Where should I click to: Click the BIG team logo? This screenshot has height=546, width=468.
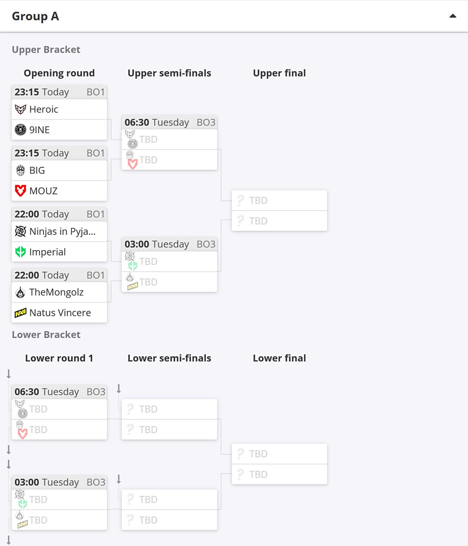click(x=20, y=171)
